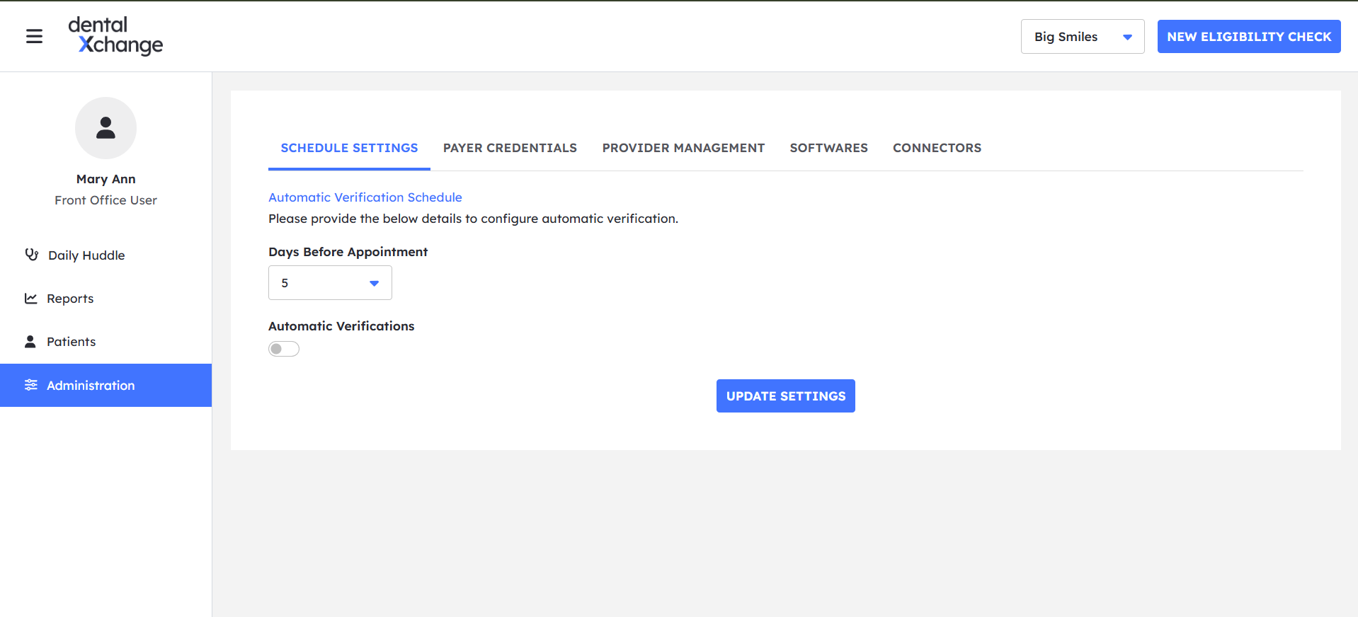This screenshot has height=617, width=1358.
Task: Open the Provider Management tab
Action: (683, 148)
